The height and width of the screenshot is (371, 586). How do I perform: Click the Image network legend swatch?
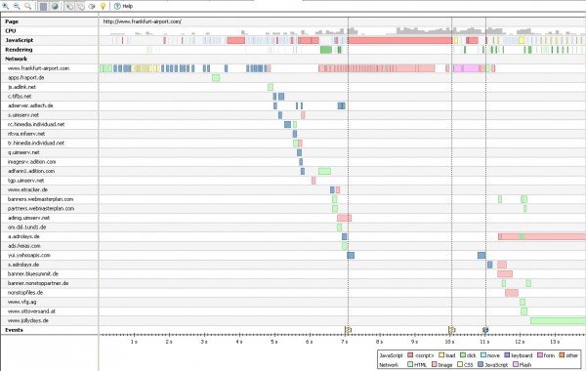(x=435, y=364)
